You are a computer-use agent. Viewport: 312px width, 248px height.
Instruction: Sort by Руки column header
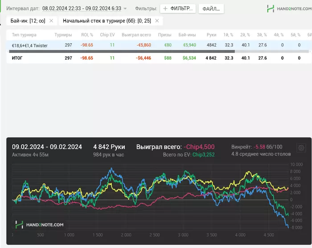[211, 35]
